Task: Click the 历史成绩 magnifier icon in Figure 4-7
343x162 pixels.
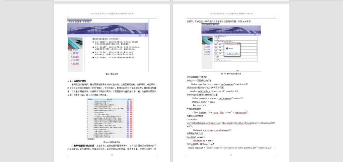Action: [72, 60]
